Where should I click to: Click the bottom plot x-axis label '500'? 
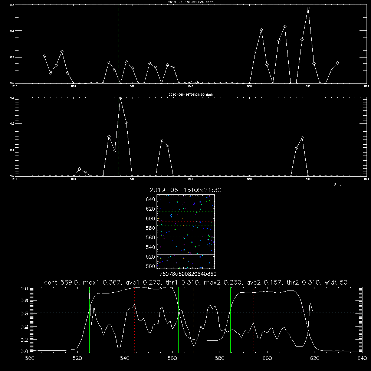30,358
